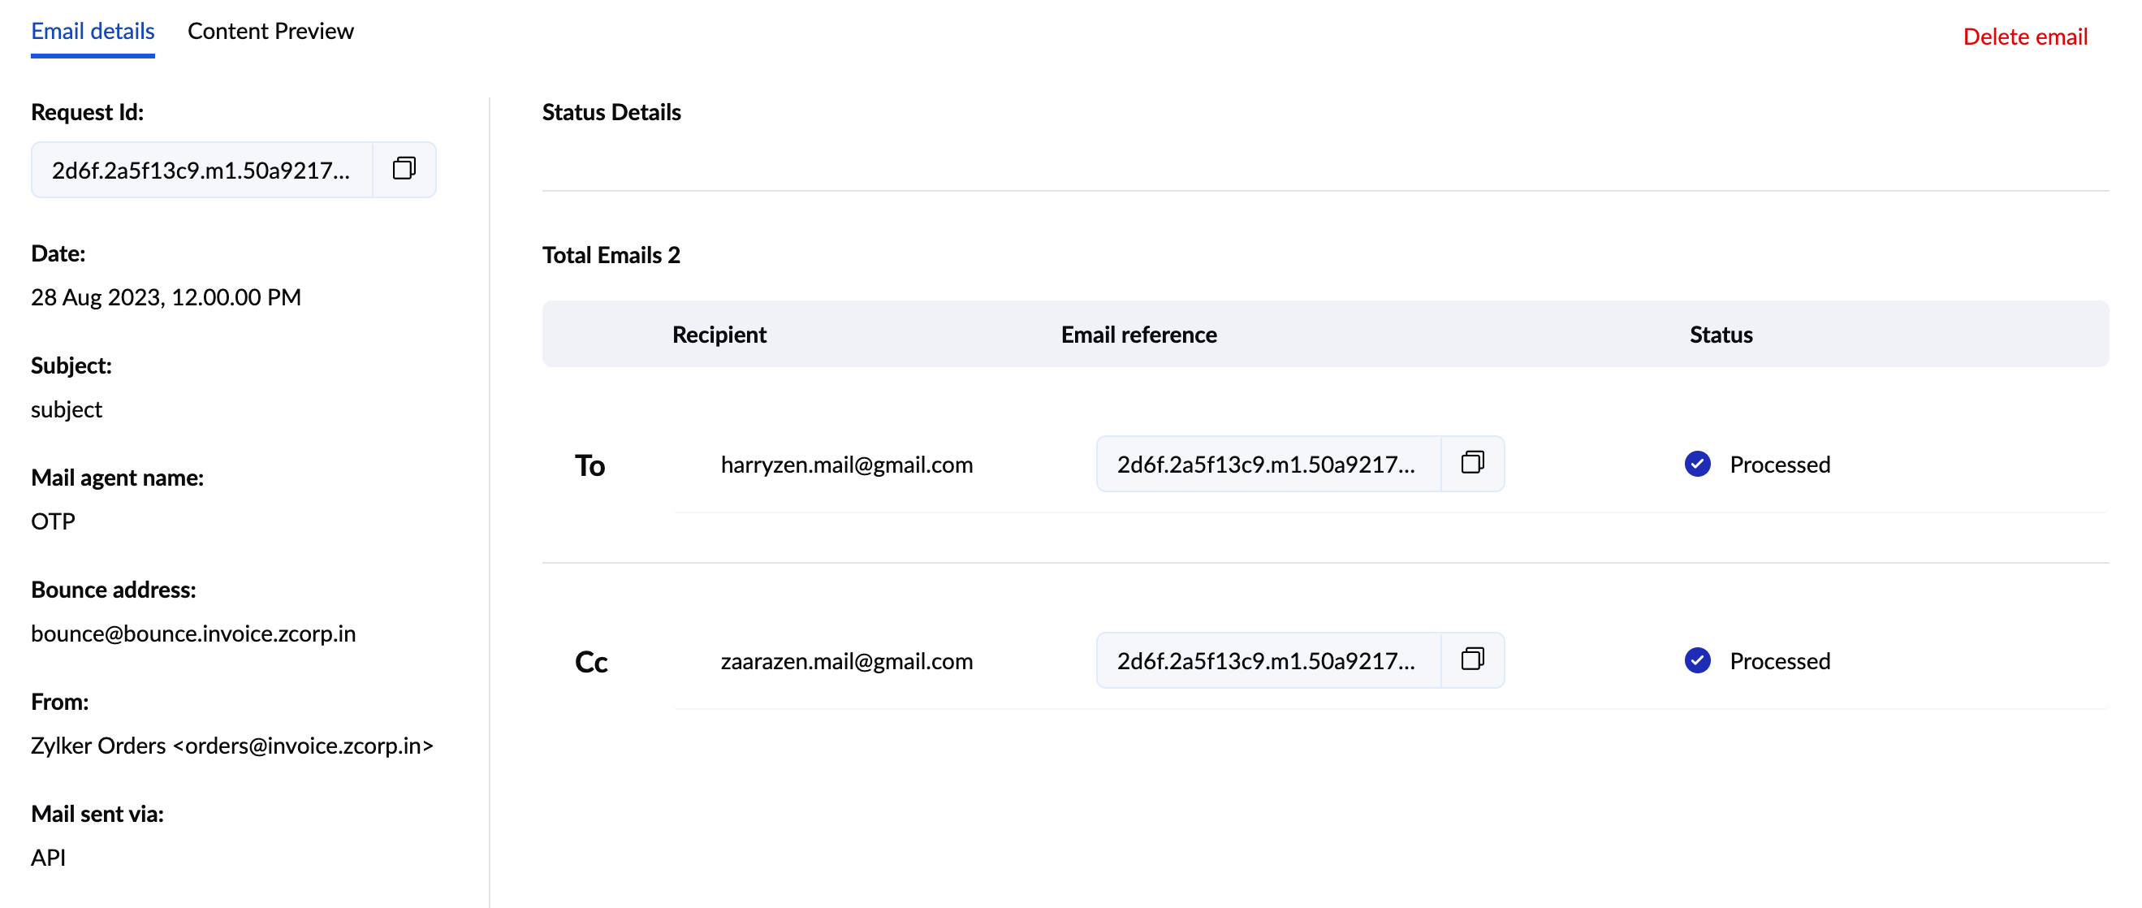The width and height of the screenshot is (2142, 908).
Task: Click the Email reference column header
Action: (x=1138, y=334)
